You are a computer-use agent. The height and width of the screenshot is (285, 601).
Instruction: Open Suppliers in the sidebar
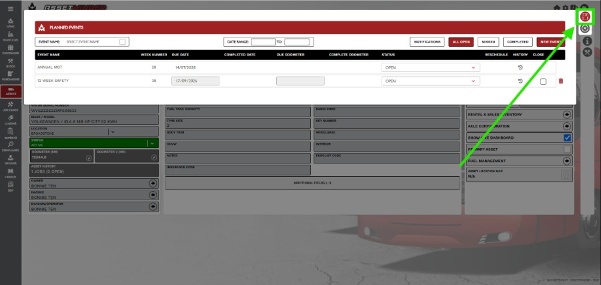11,37
